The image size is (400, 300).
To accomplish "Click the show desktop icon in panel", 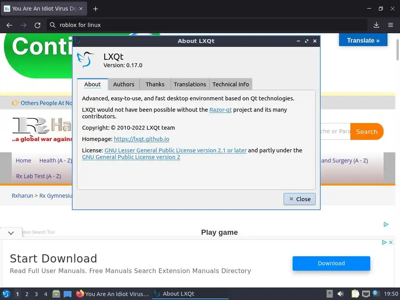I will pos(68,294).
